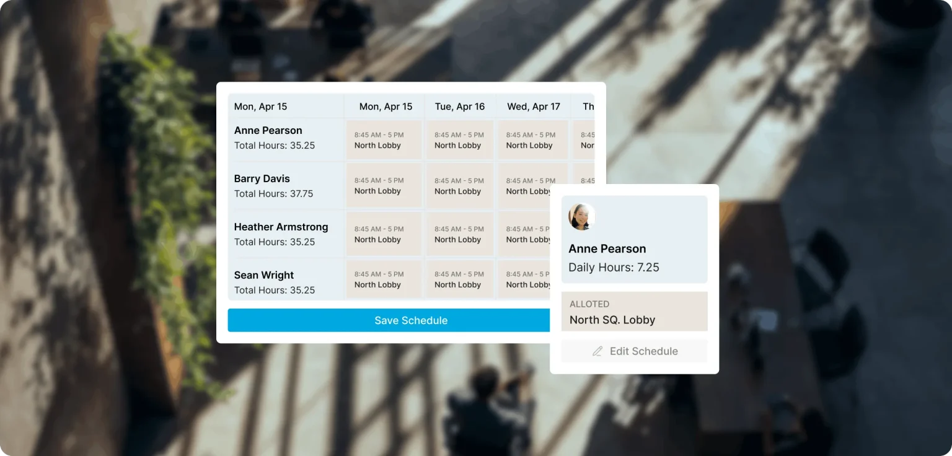Click the pencil icon beside Edit Schedule
This screenshot has width=952, height=456.
click(597, 351)
